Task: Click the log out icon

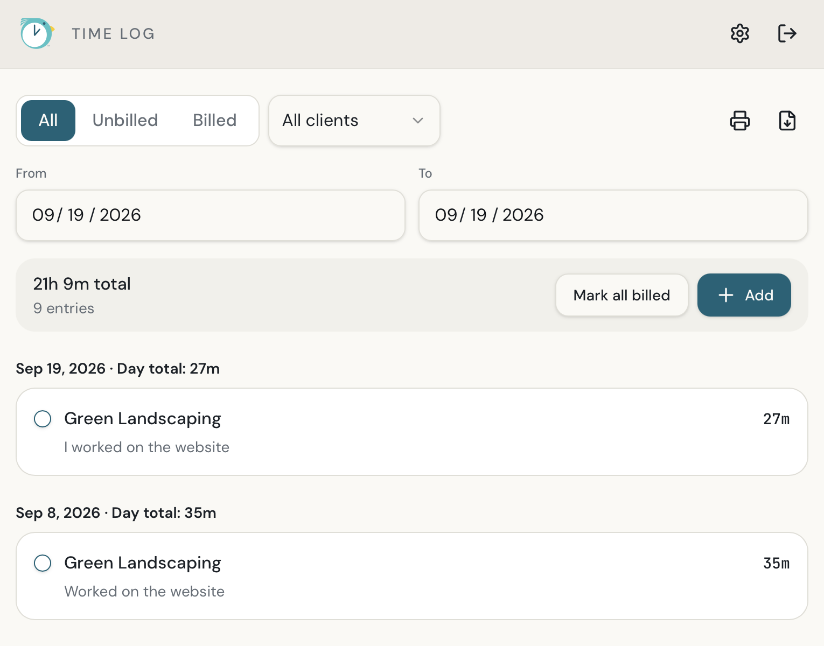Action: pos(787,33)
